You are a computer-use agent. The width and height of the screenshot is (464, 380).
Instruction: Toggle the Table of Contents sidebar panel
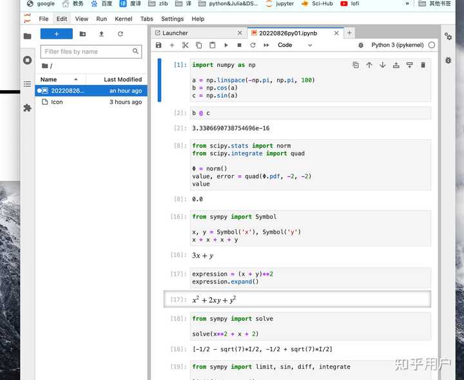[x=27, y=84]
